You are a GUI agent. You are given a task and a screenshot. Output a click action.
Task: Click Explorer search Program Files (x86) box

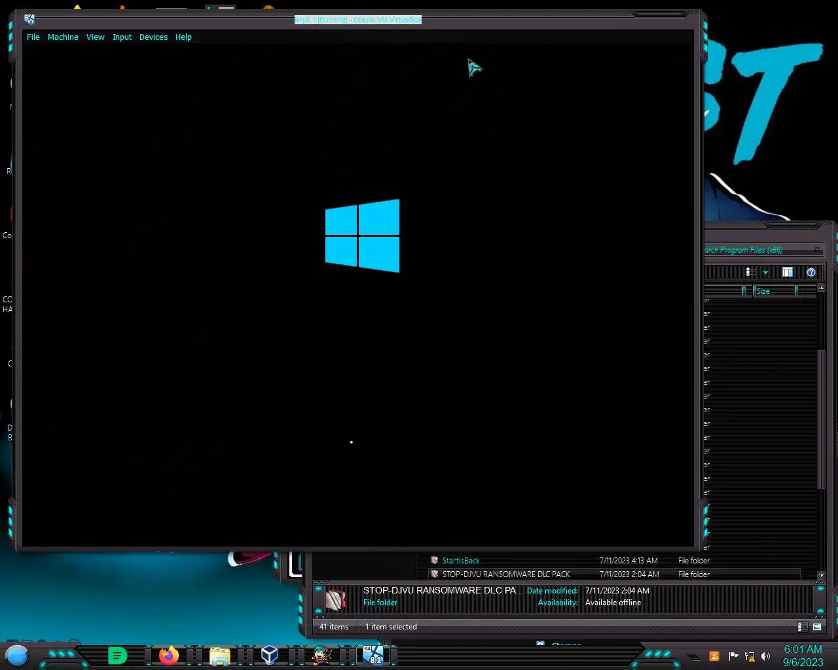763,250
